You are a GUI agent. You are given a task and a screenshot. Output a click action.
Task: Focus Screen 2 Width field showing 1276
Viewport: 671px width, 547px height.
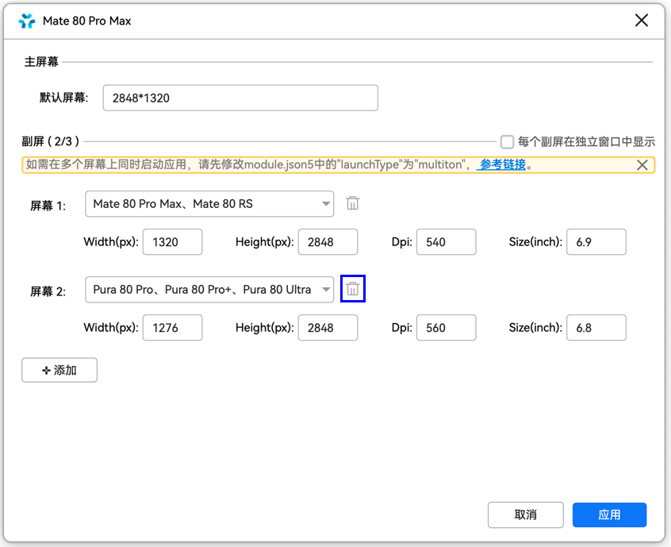(172, 328)
